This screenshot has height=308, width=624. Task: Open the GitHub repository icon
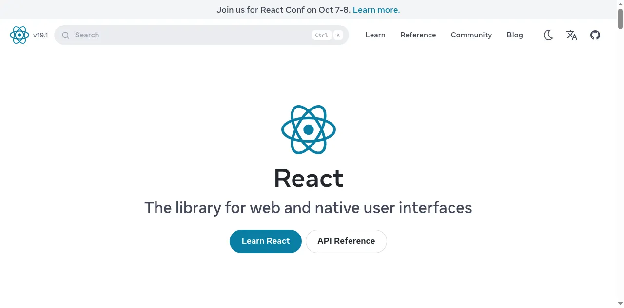click(595, 35)
